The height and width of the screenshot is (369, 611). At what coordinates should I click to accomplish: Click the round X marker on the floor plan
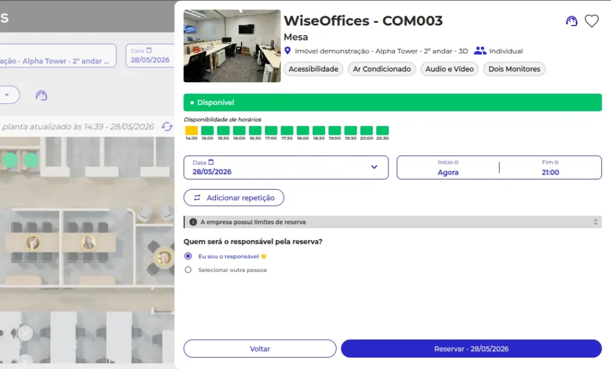[25, 333]
